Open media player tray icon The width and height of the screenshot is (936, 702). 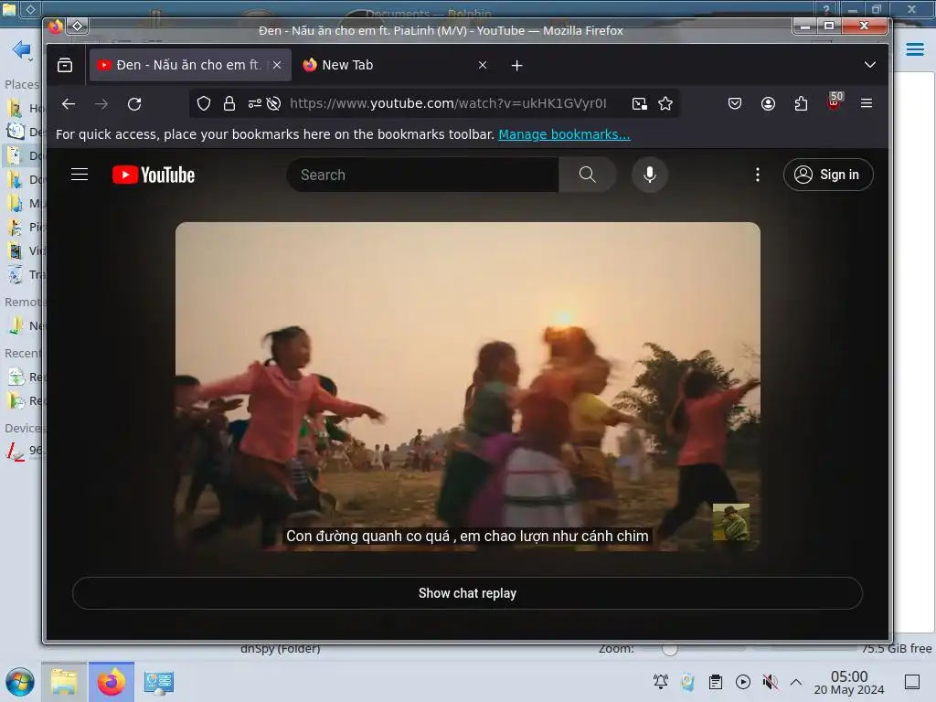click(743, 682)
